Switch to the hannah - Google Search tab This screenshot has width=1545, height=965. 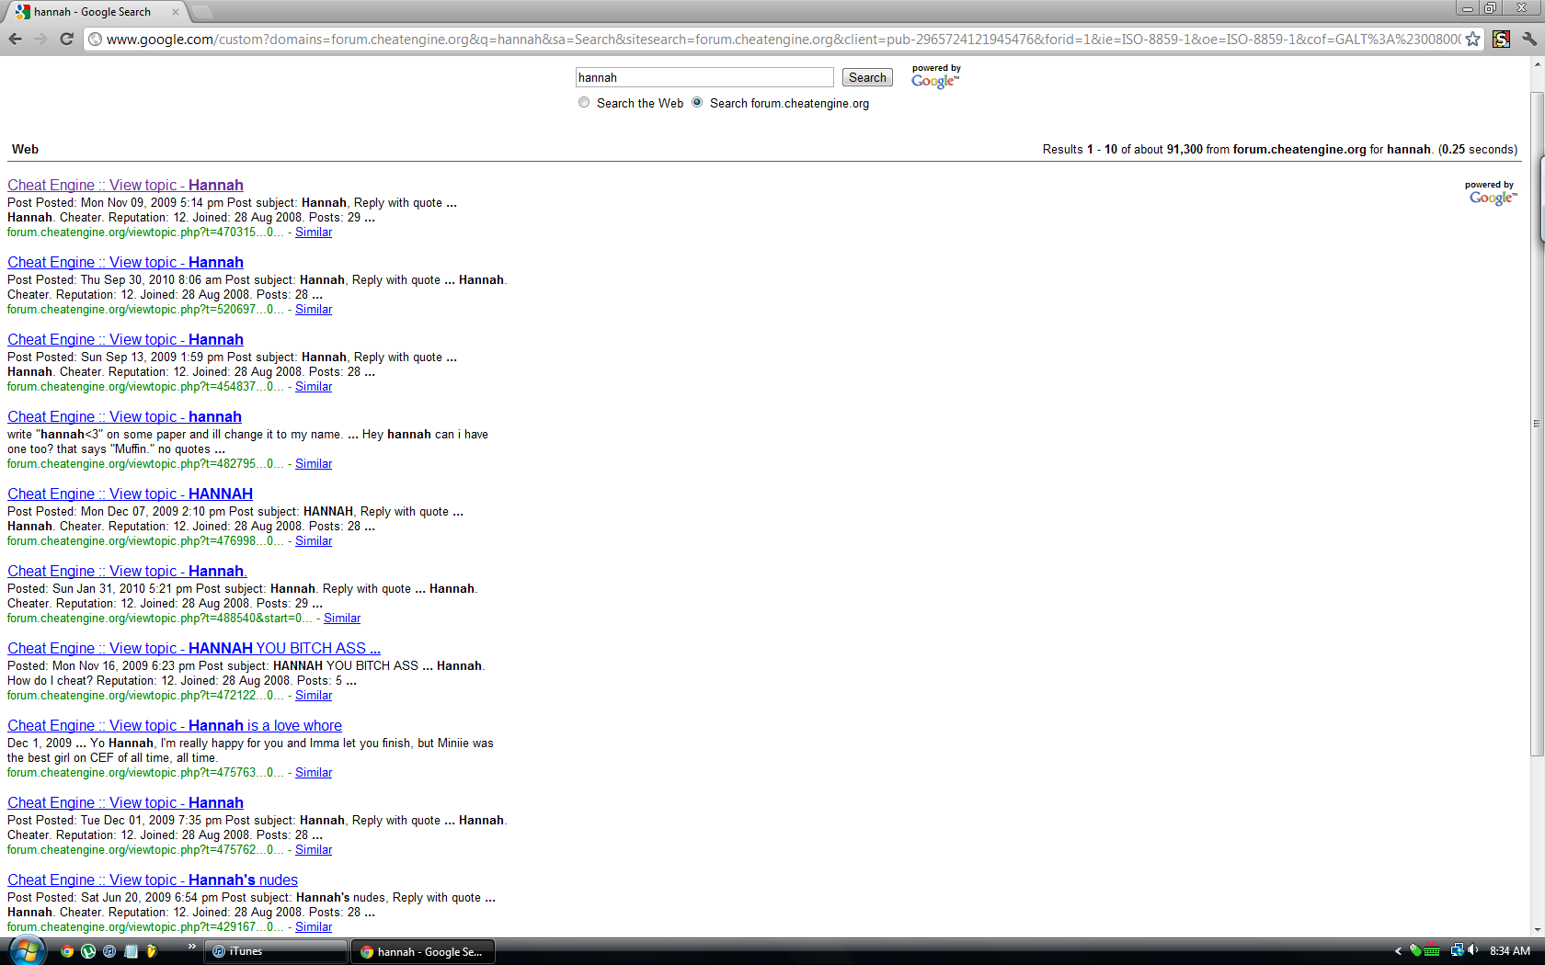pos(92,12)
